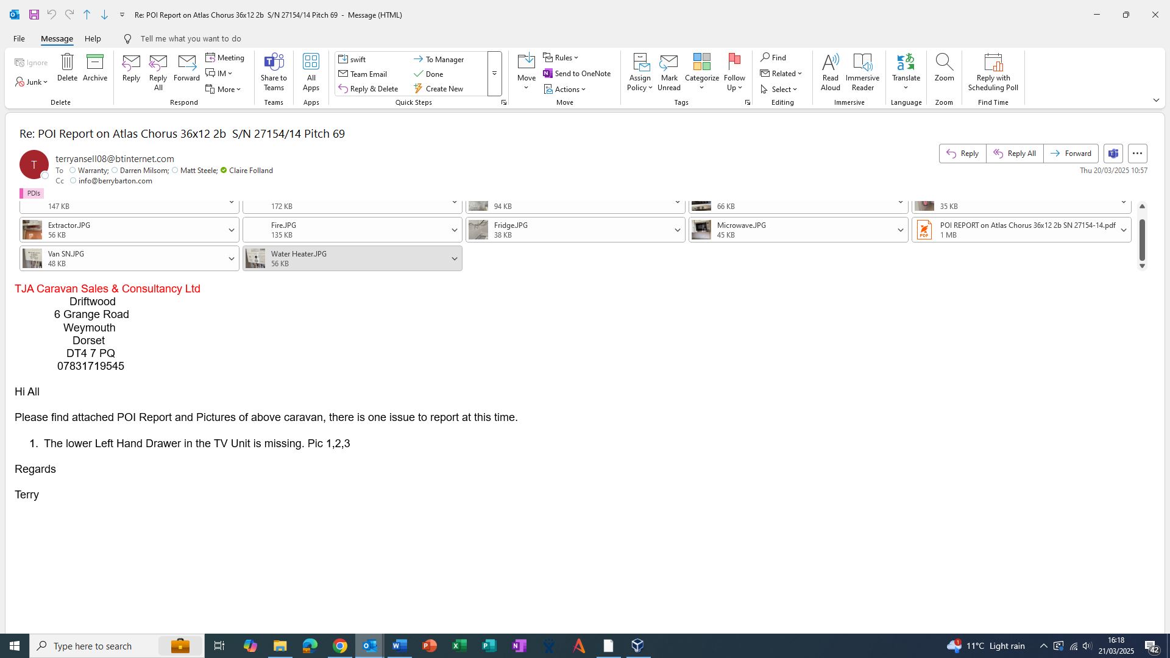Archive this message
The width and height of the screenshot is (1170, 658).
click(95, 67)
